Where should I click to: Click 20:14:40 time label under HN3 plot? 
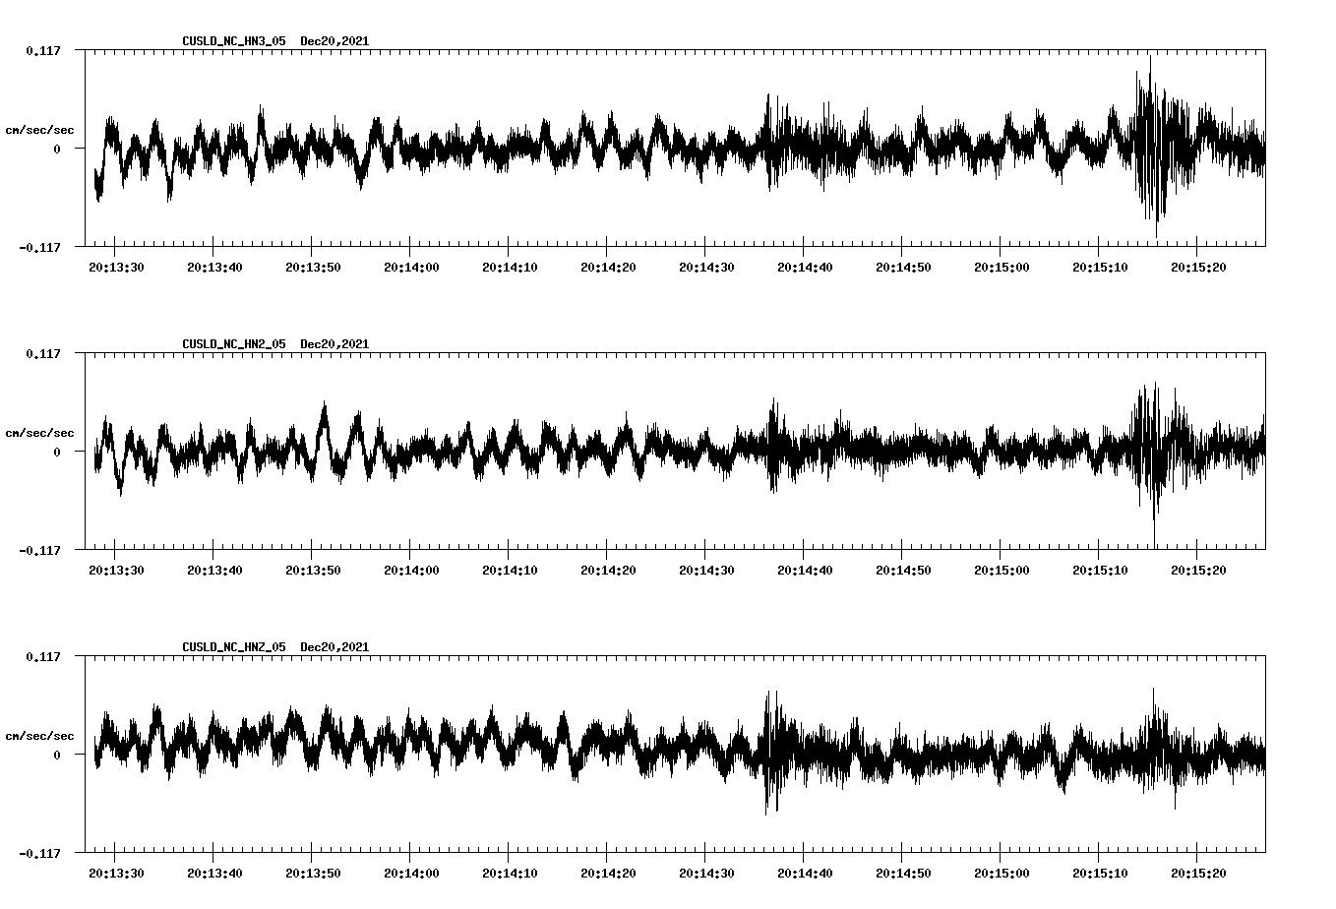coord(805,267)
